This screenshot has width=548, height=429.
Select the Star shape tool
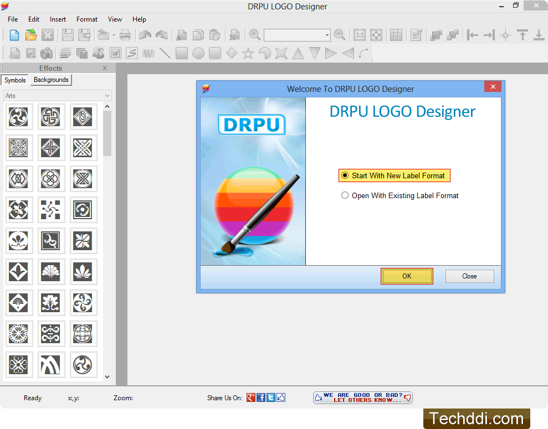[x=248, y=53]
